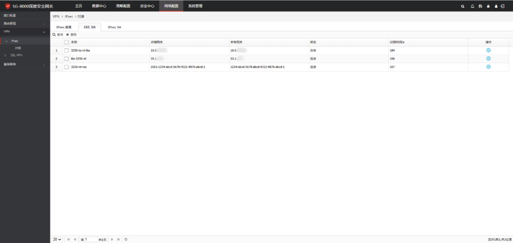Click expiry value 106
This screenshot has width=513, height=243.
pyautogui.click(x=392, y=59)
